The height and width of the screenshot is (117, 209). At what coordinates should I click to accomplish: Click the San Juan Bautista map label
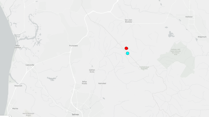[128, 21]
